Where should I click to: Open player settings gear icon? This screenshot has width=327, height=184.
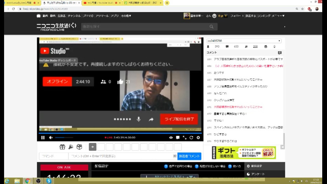198,137
